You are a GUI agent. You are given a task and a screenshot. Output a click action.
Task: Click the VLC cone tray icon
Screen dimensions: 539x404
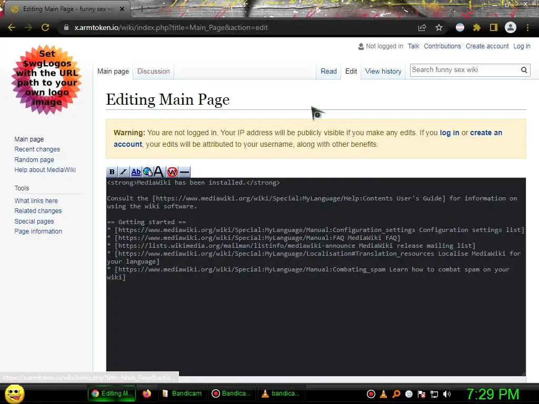coord(384,394)
